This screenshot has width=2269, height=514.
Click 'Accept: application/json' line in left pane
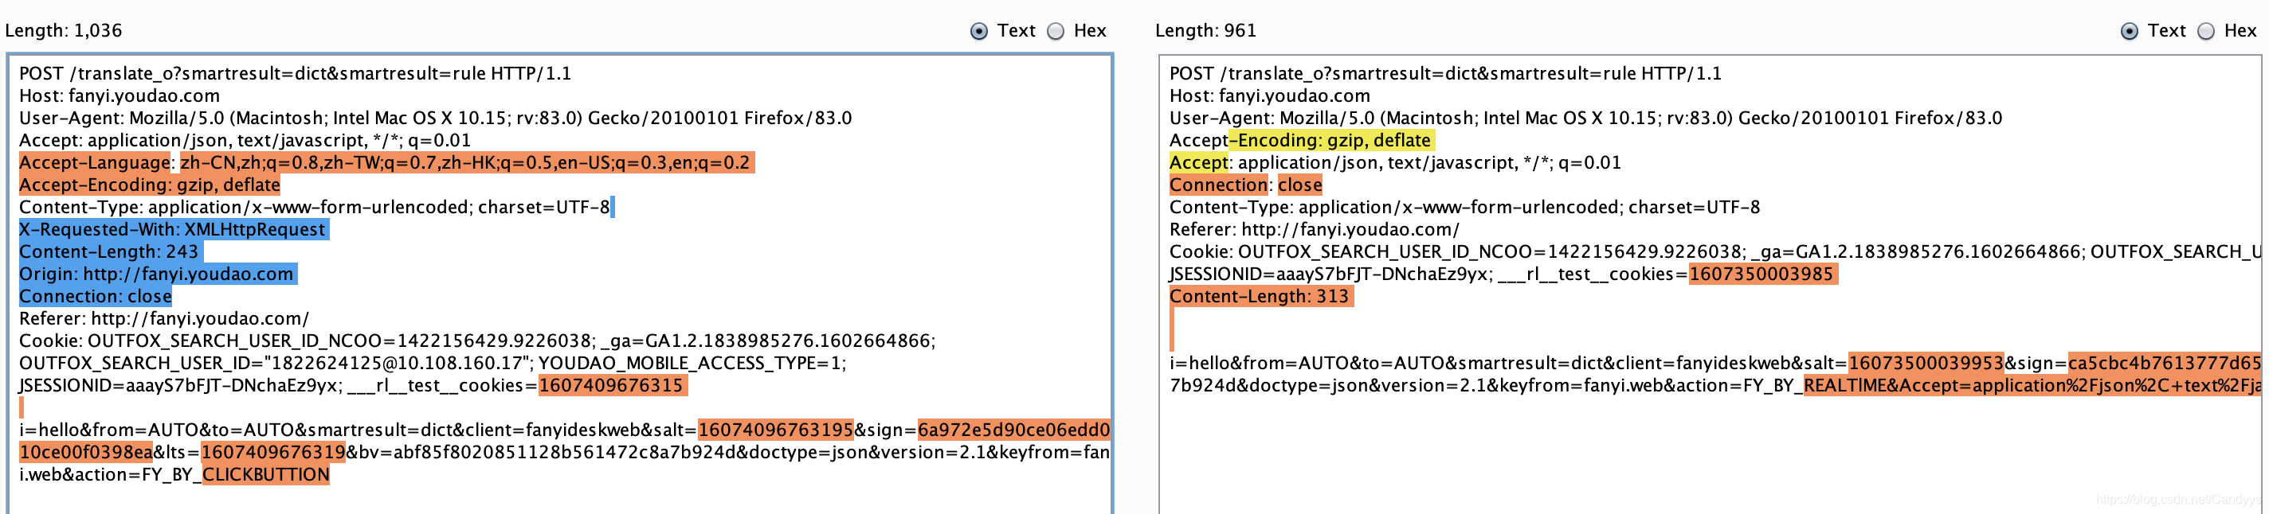tap(245, 140)
